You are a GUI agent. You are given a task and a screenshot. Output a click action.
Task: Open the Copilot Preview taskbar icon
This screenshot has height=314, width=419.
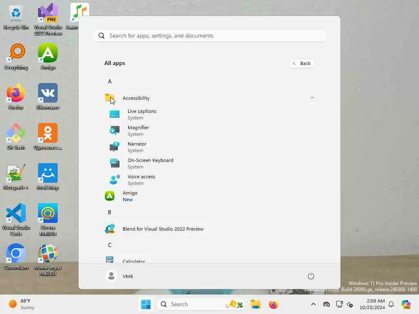coord(406,304)
